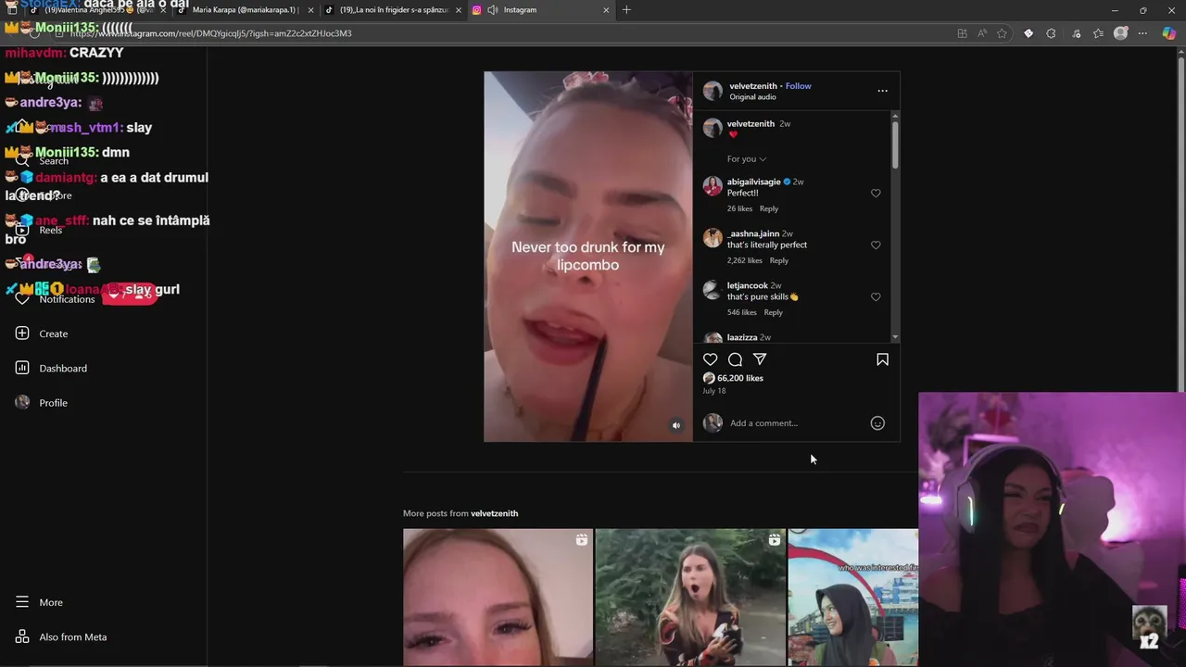Open Create in Instagram sidebar

pos(42,333)
